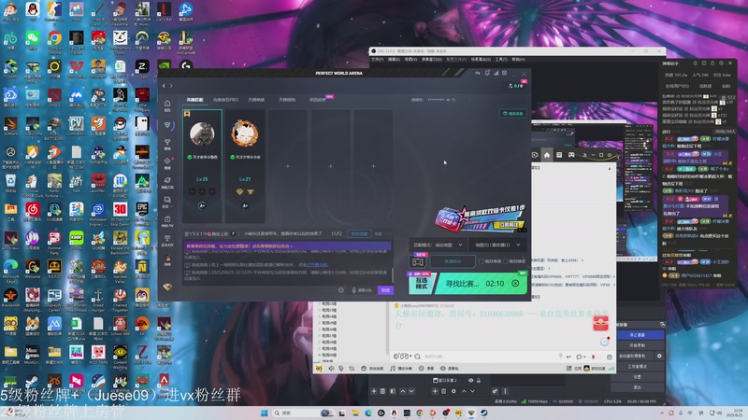Click the 寻找比赛 02:10 button

click(481, 284)
